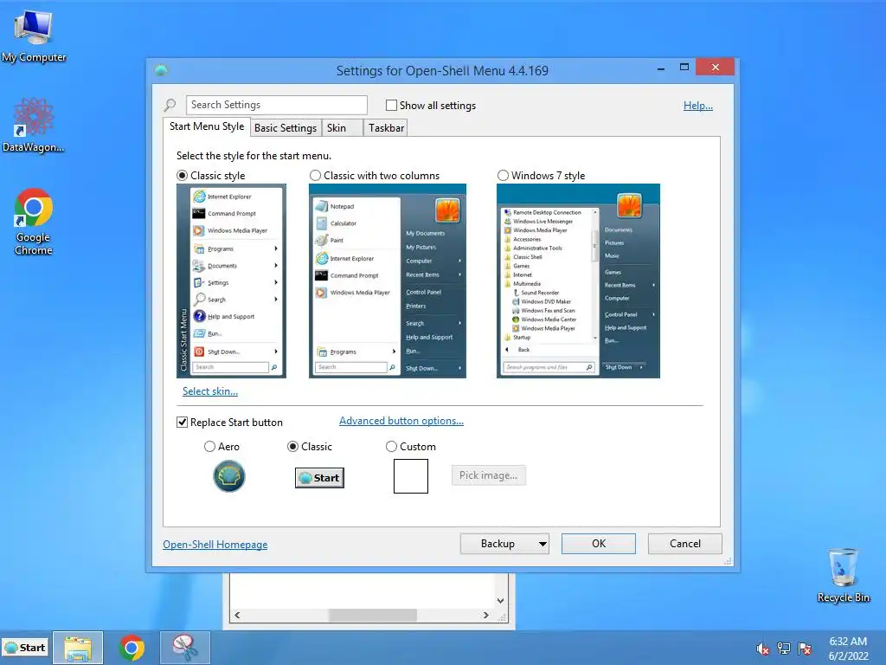Click the Windows 7 style preview thumbnail
The height and width of the screenshot is (665, 886).
(578, 281)
